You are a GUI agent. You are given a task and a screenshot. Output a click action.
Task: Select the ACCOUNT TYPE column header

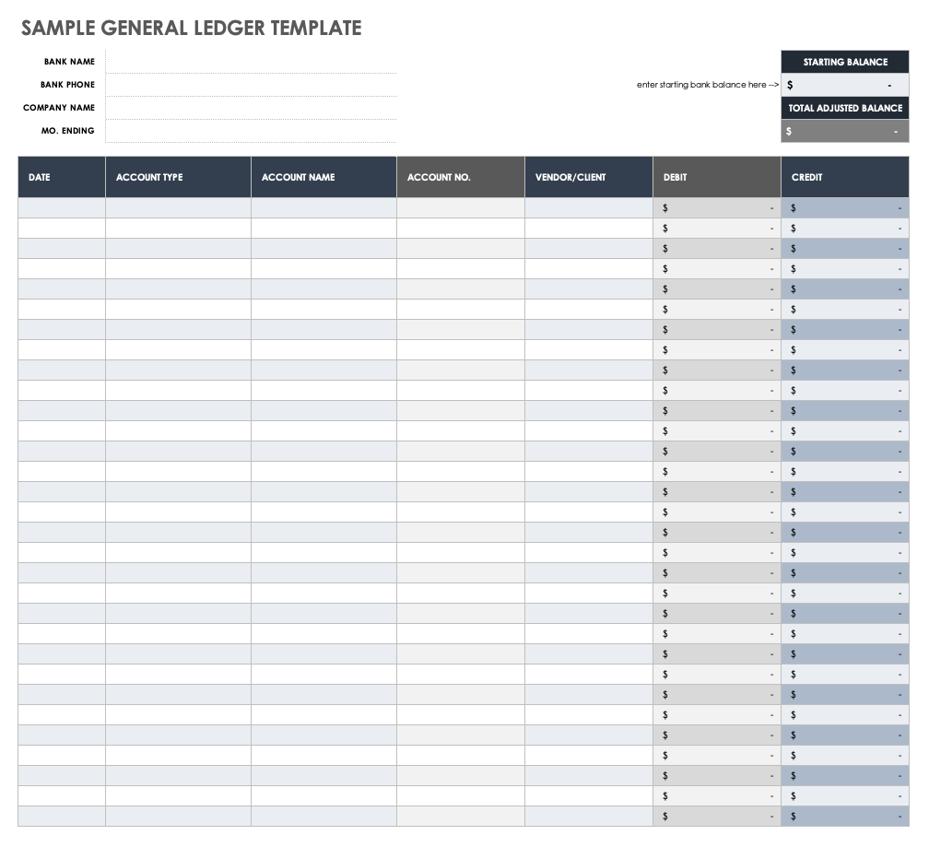[x=177, y=177]
